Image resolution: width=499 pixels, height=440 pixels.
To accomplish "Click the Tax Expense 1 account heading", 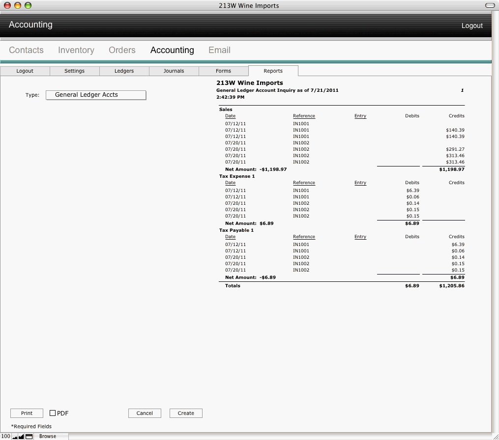I will point(237,176).
